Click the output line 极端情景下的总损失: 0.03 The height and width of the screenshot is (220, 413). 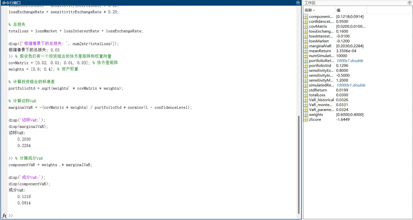tap(34, 50)
